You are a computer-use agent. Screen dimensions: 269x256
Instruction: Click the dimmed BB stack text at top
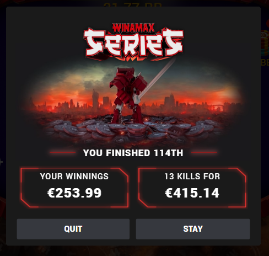[133, 5]
